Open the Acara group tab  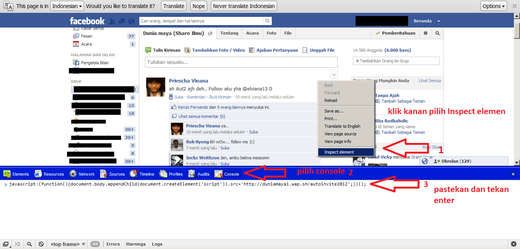tap(252, 33)
